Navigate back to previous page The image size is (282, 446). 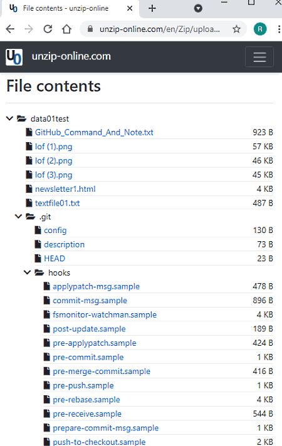[x=10, y=29]
